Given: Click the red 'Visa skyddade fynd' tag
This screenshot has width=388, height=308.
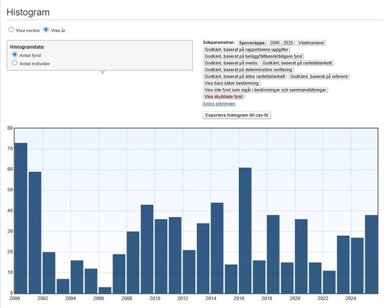Looking at the screenshot, I should point(223,97).
